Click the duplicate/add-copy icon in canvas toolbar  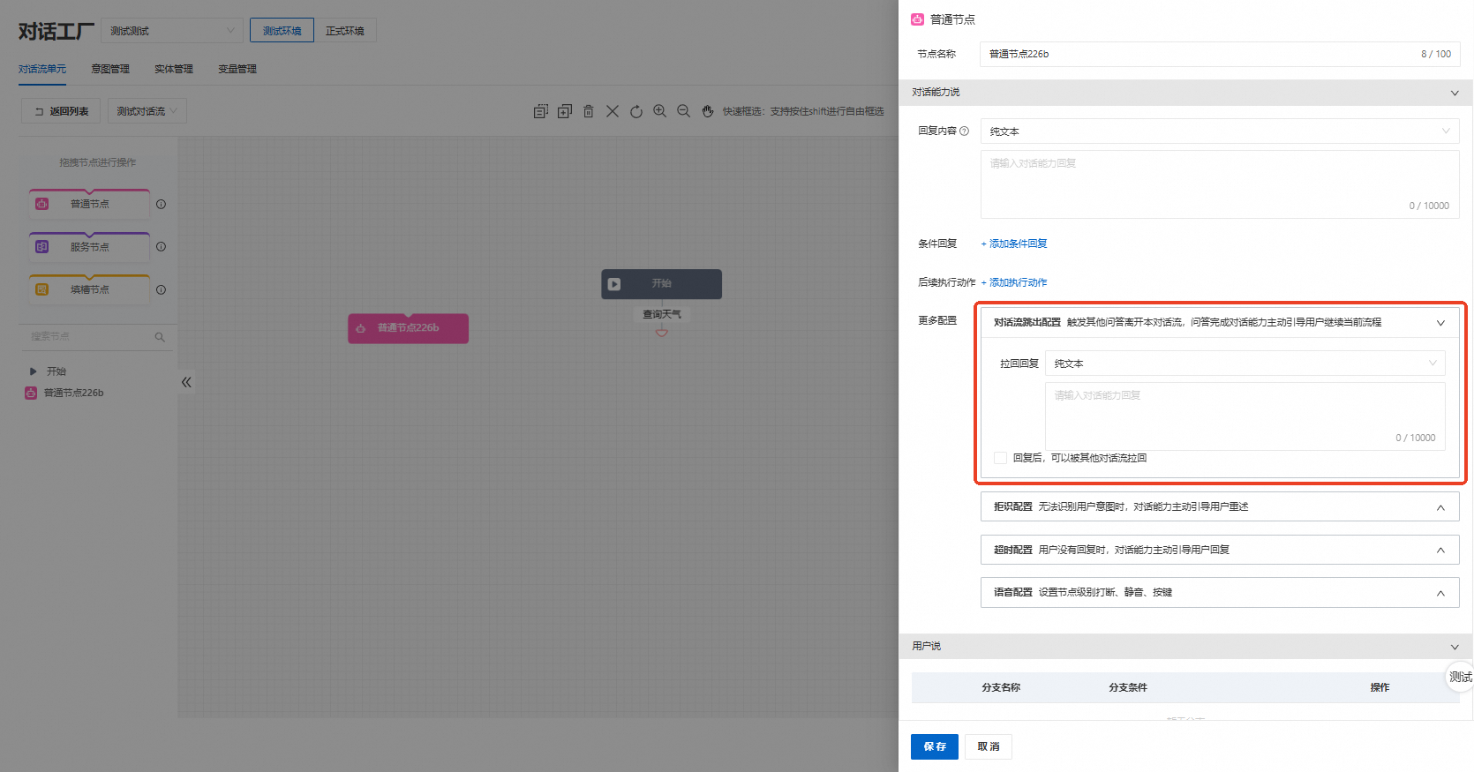point(565,111)
